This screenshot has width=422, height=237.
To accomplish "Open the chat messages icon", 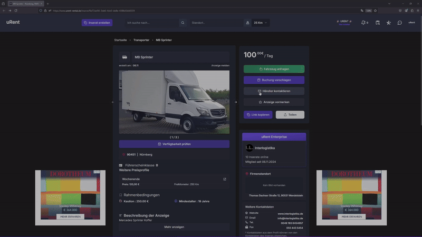I will [x=400, y=23].
